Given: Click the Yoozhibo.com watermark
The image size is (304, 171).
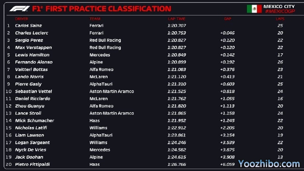Looking at the screenshot, I should coord(269,164).
